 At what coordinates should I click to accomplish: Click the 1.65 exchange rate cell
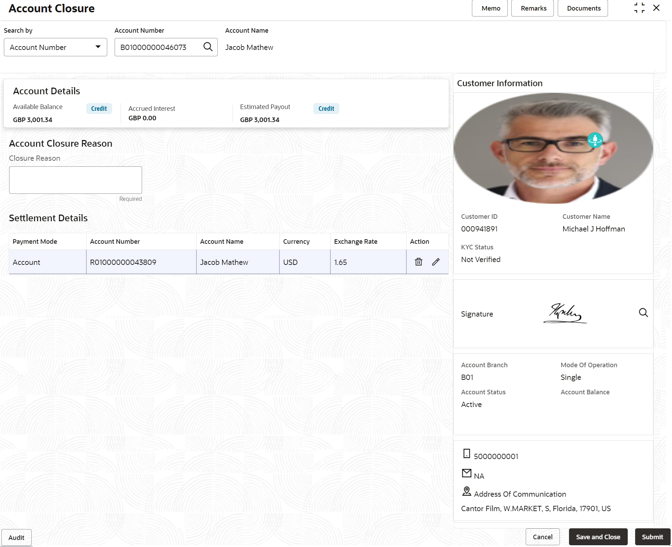coord(368,262)
